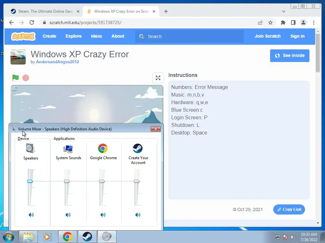The width and height of the screenshot is (325, 243).
Task: Click Google Chrome volume slider handle
Action: (x=102, y=181)
